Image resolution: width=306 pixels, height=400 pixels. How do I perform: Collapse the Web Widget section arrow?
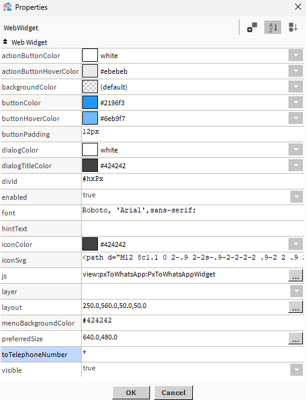pyautogui.click(x=5, y=42)
